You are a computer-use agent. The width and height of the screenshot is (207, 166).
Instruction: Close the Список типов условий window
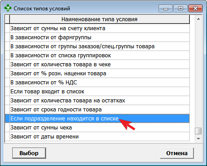coord(195,9)
